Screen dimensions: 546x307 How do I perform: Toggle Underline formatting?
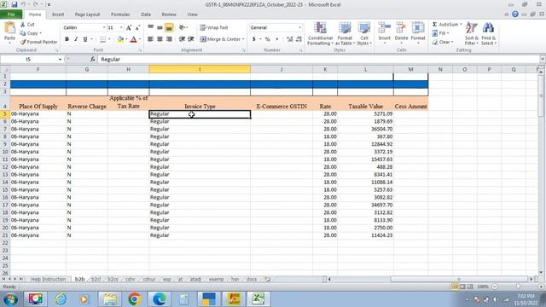tap(85, 39)
